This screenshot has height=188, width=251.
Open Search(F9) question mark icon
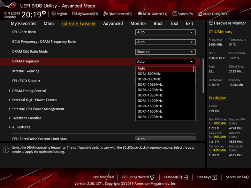175,14
